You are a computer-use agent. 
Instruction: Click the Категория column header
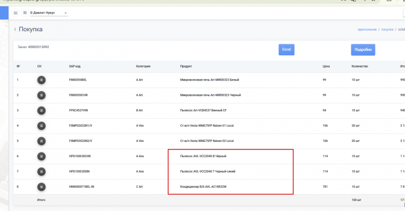point(143,66)
